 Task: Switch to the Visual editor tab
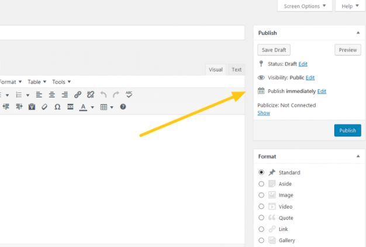tap(216, 69)
